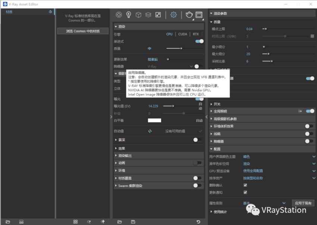Open the Lights category bulb icon

coord(129,15)
